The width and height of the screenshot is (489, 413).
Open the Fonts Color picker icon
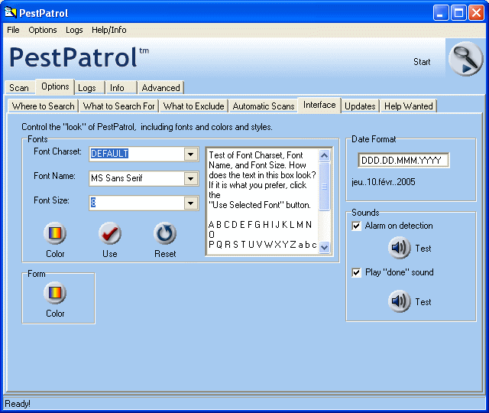coord(55,233)
